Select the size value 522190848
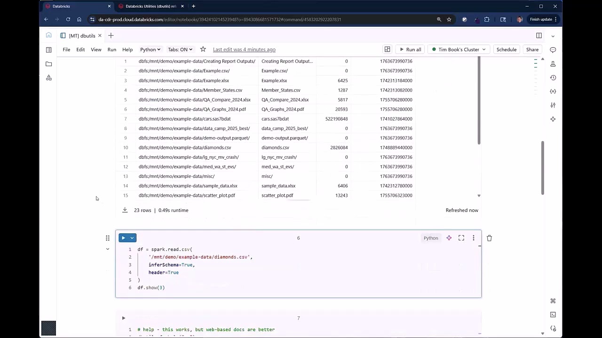Image resolution: width=602 pixels, height=338 pixels. [x=336, y=119]
